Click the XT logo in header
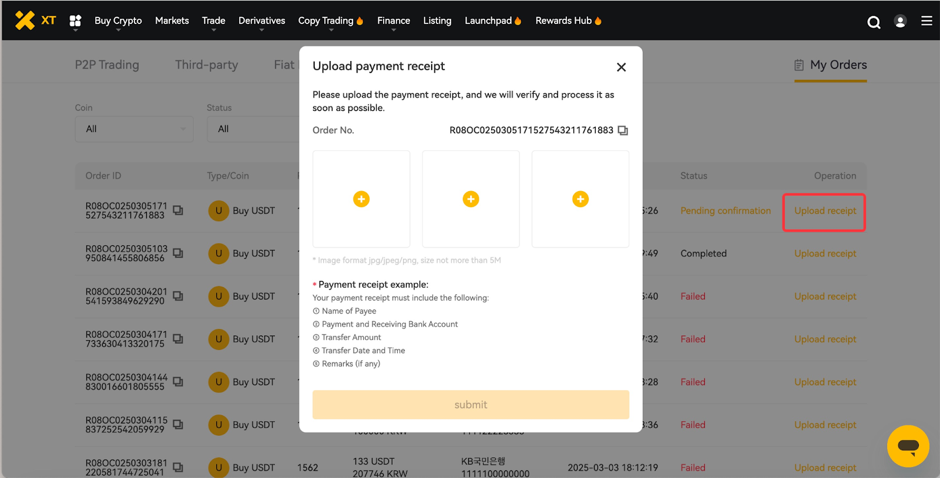940x478 pixels. pyautogui.click(x=35, y=21)
